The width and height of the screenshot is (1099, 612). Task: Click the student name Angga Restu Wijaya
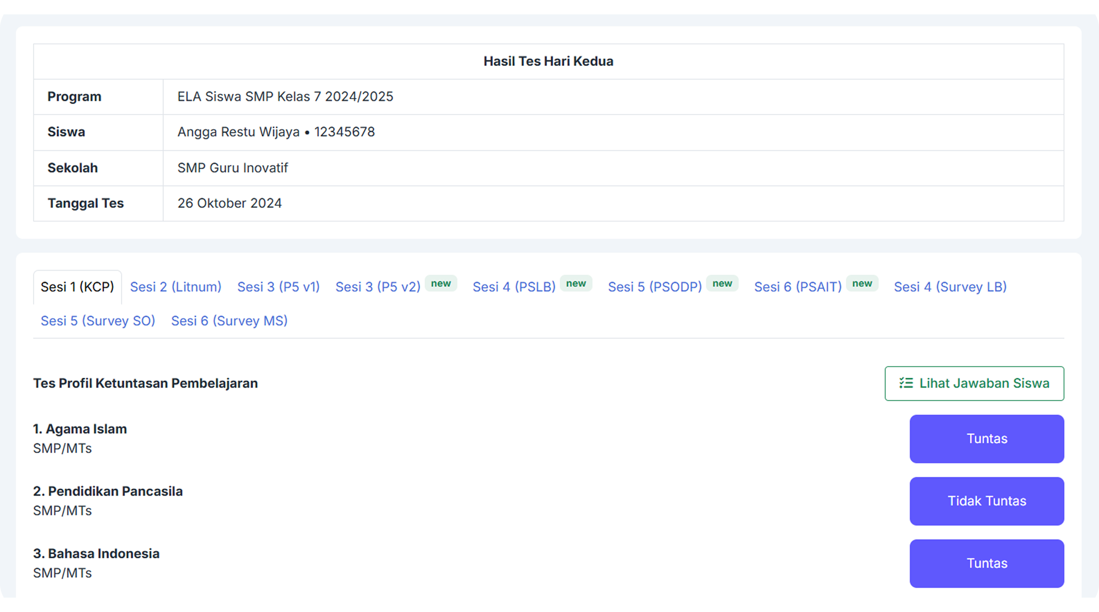click(x=238, y=132)
